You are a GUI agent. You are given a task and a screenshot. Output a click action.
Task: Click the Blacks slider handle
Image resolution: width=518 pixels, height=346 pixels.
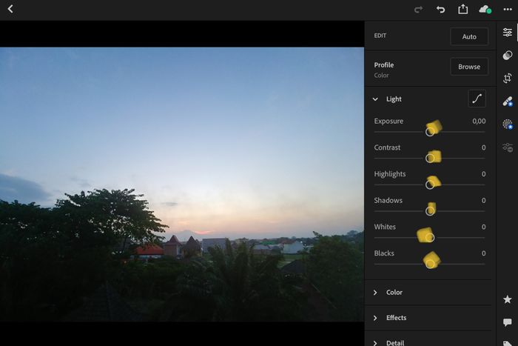[430, 264]
